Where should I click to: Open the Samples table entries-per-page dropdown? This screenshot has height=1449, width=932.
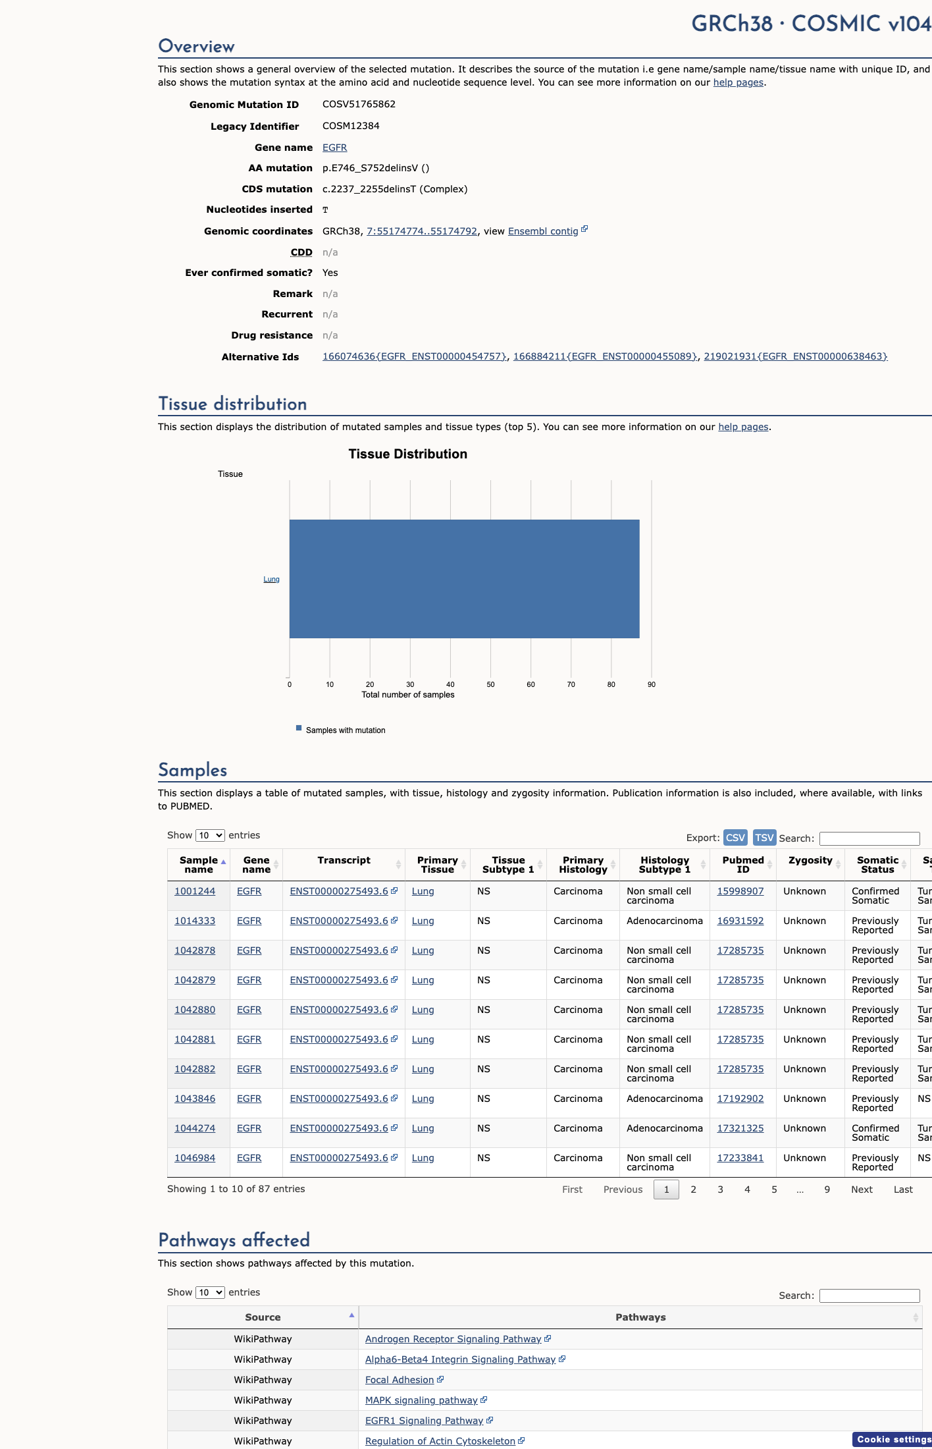point(210,835)
